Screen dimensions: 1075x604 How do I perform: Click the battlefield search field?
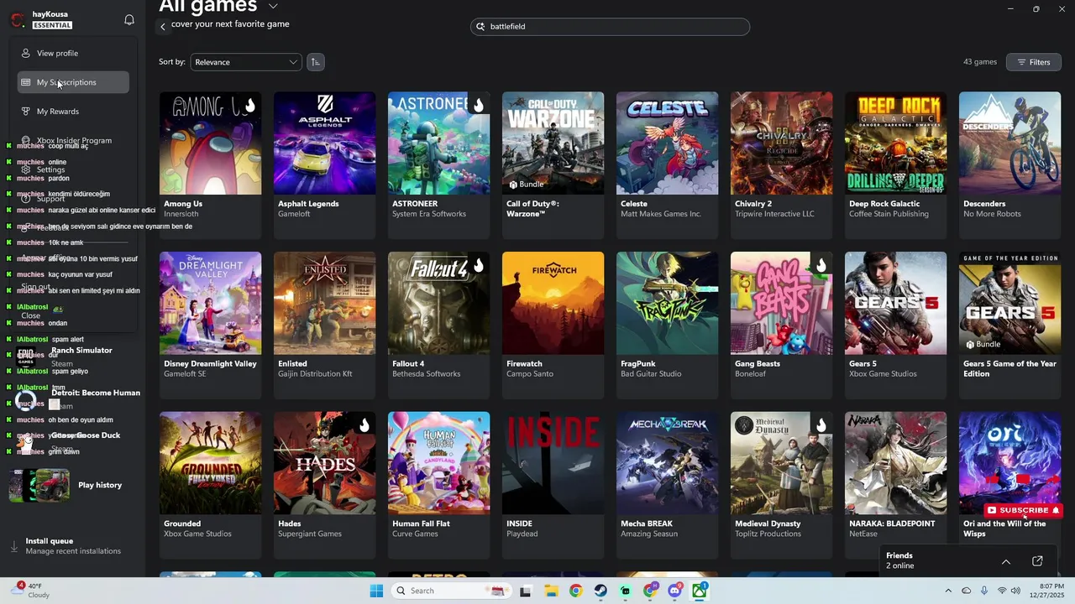click(x=610, y=27)
